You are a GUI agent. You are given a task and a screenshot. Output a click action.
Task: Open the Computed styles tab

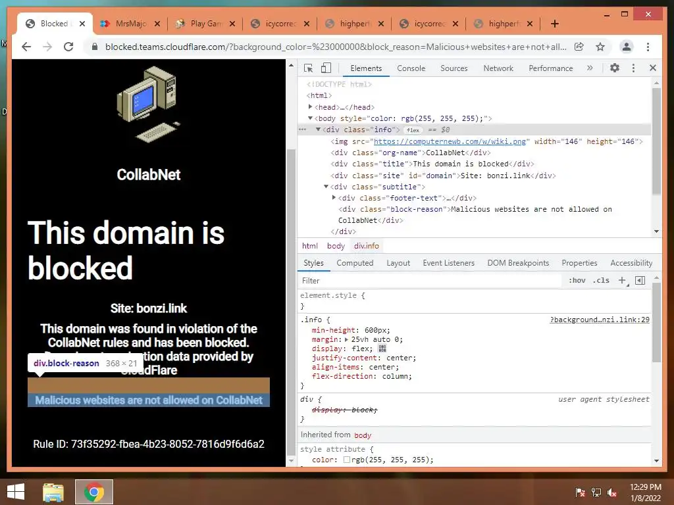(x=355, y=263)
